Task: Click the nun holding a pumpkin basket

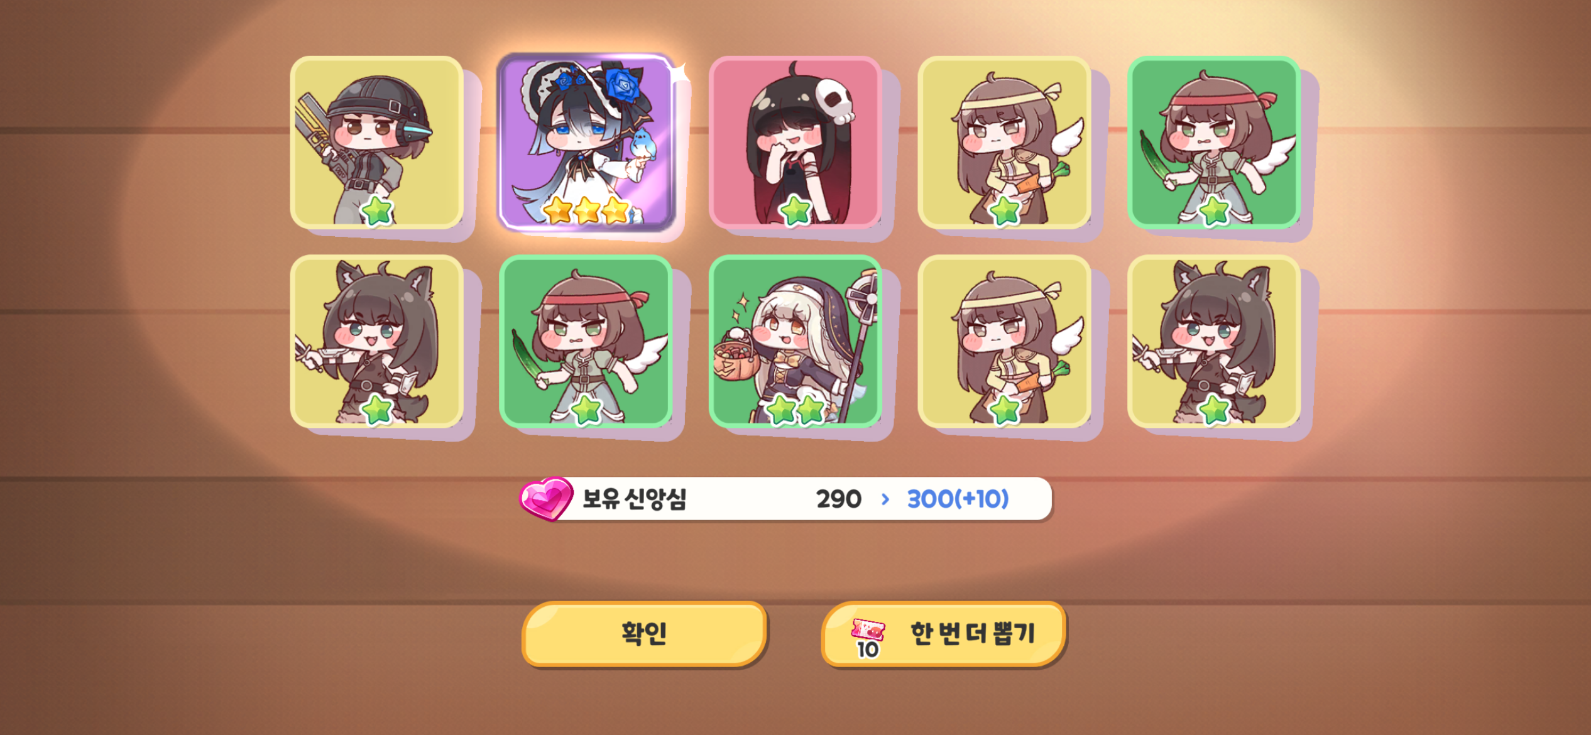Action: click(x=795, y=341)
